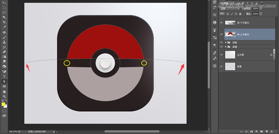Open the status bar info arrow menu
This screenshot has height=134, width=279.
point(54,132)
